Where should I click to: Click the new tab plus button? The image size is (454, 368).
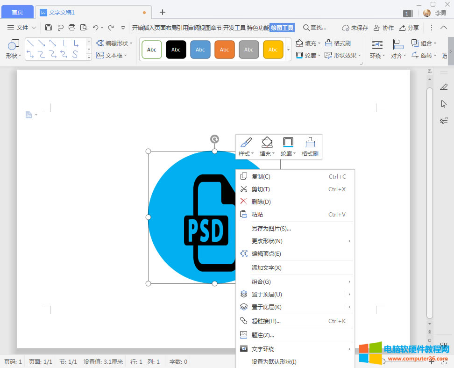[163, 12]
